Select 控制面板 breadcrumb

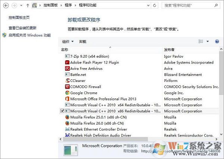[x=50, y=5]
